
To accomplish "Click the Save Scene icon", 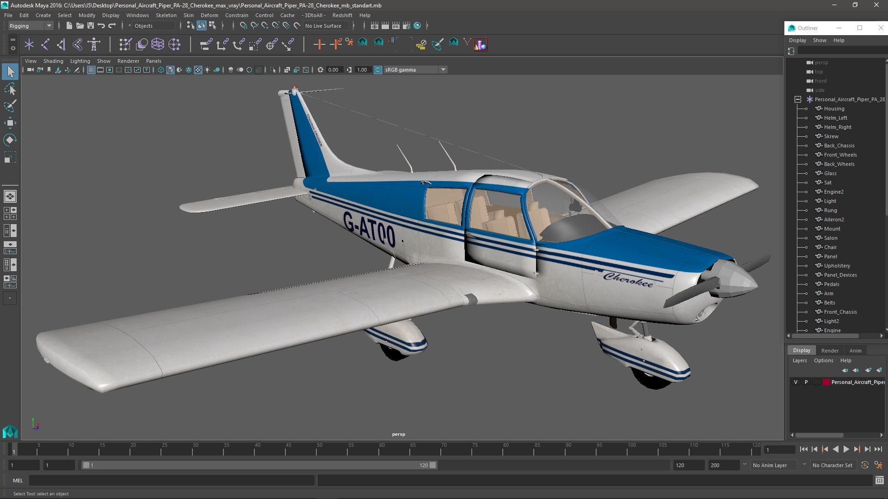I will (91, 26).
